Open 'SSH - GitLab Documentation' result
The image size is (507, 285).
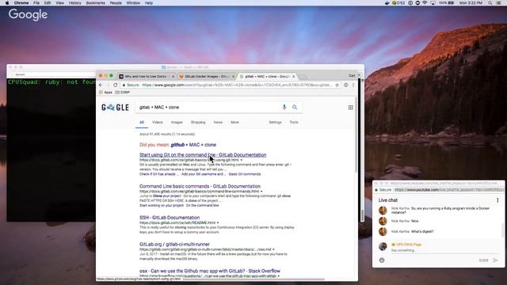[170, 218]
